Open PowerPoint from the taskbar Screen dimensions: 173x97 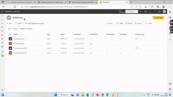pyautogui.click(x=98, y=95)
